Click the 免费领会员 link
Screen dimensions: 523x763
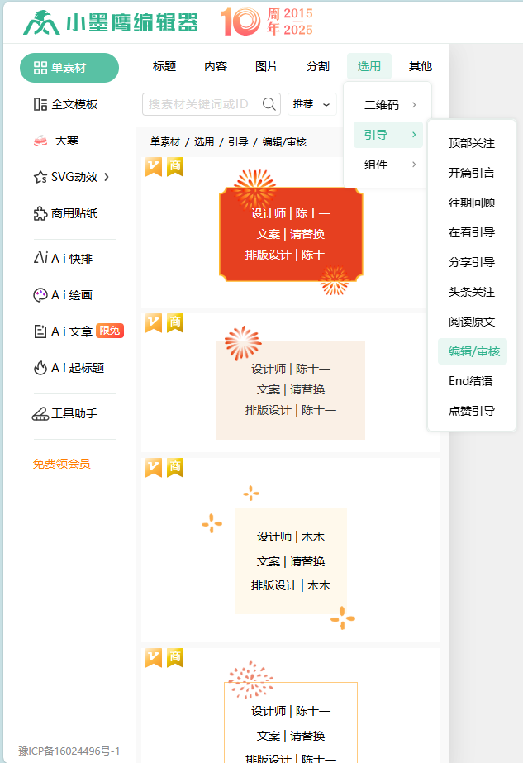click(62, 464)
